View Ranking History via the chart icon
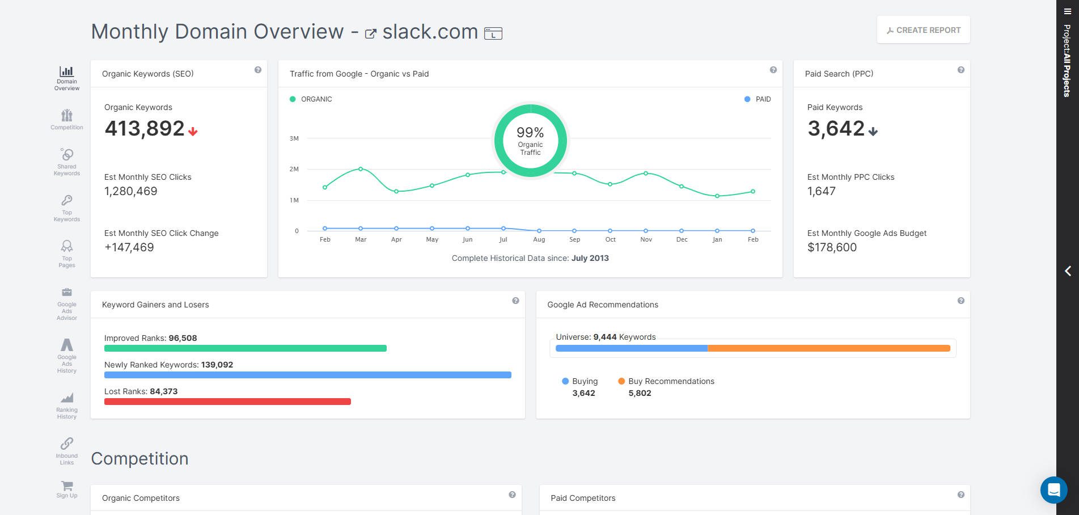This screenshot has height=515, width=1079. (x=66, y=403)
